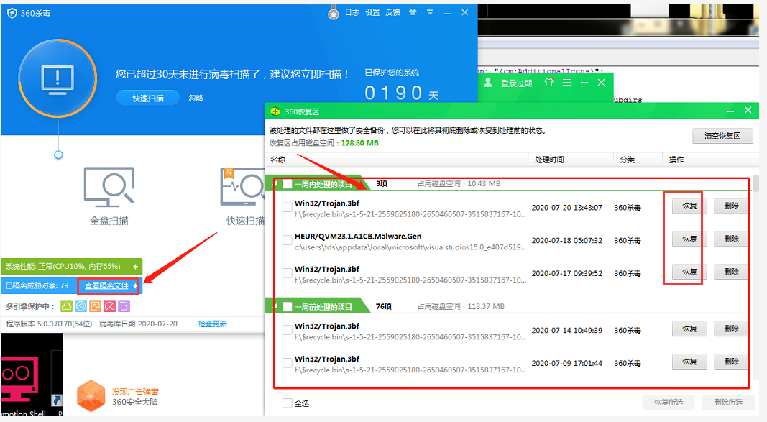Click 恢复 for the 2020-07-14 10:49:39 item
Image resolution: width=767 pixels, height=422 pixels.
[x=689, y=329]
